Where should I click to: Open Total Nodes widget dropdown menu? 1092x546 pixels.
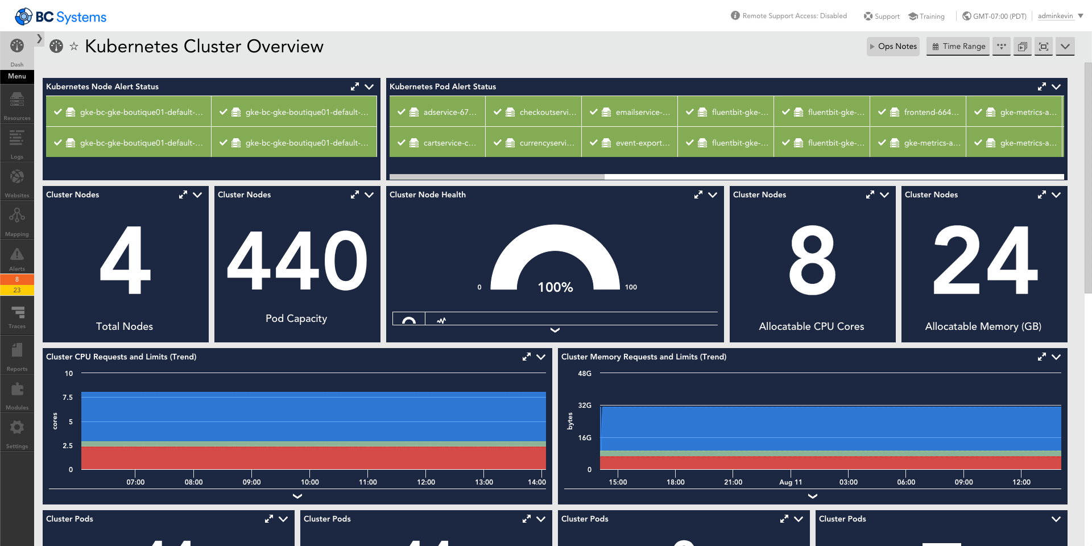(x=197, y=195)
